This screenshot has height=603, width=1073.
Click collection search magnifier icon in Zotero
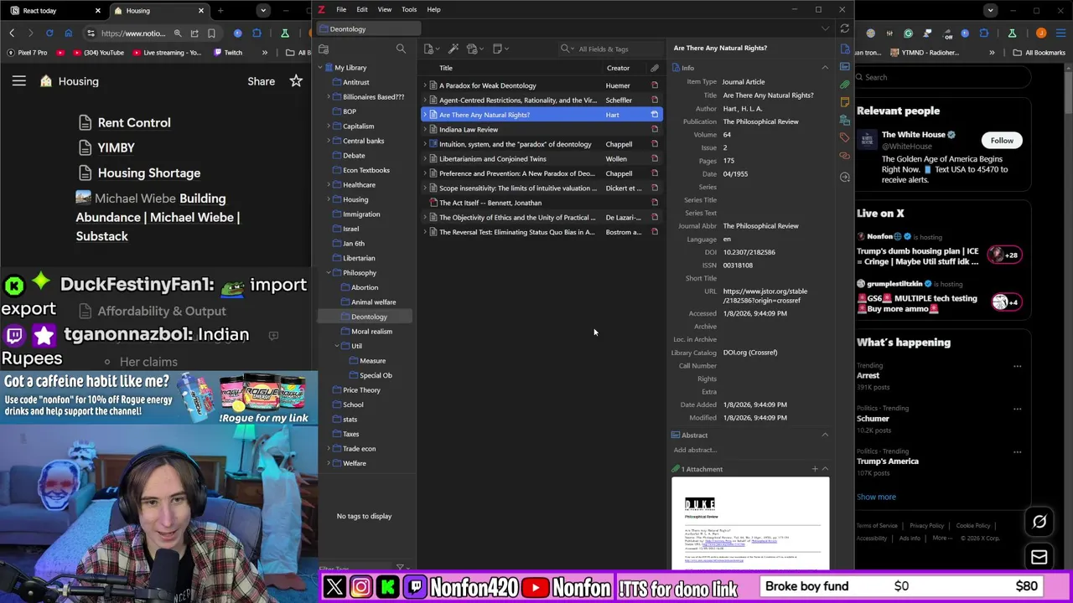click(401, 49)
